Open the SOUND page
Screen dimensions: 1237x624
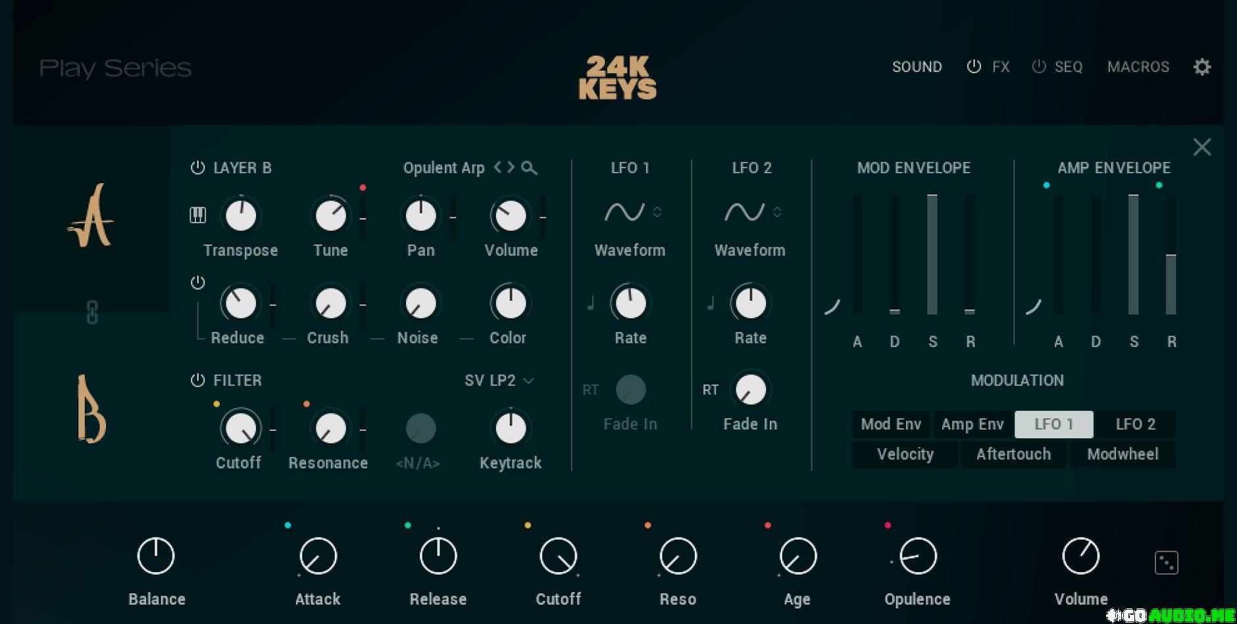(917, 66)
